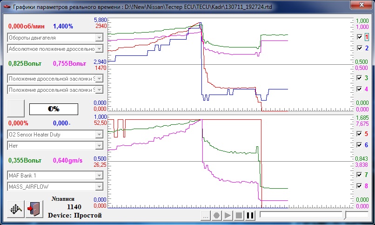Viewport: 375px width, 225px height.
Task: Disable channel 5 checkbox
Action: [x=360, y=134]
